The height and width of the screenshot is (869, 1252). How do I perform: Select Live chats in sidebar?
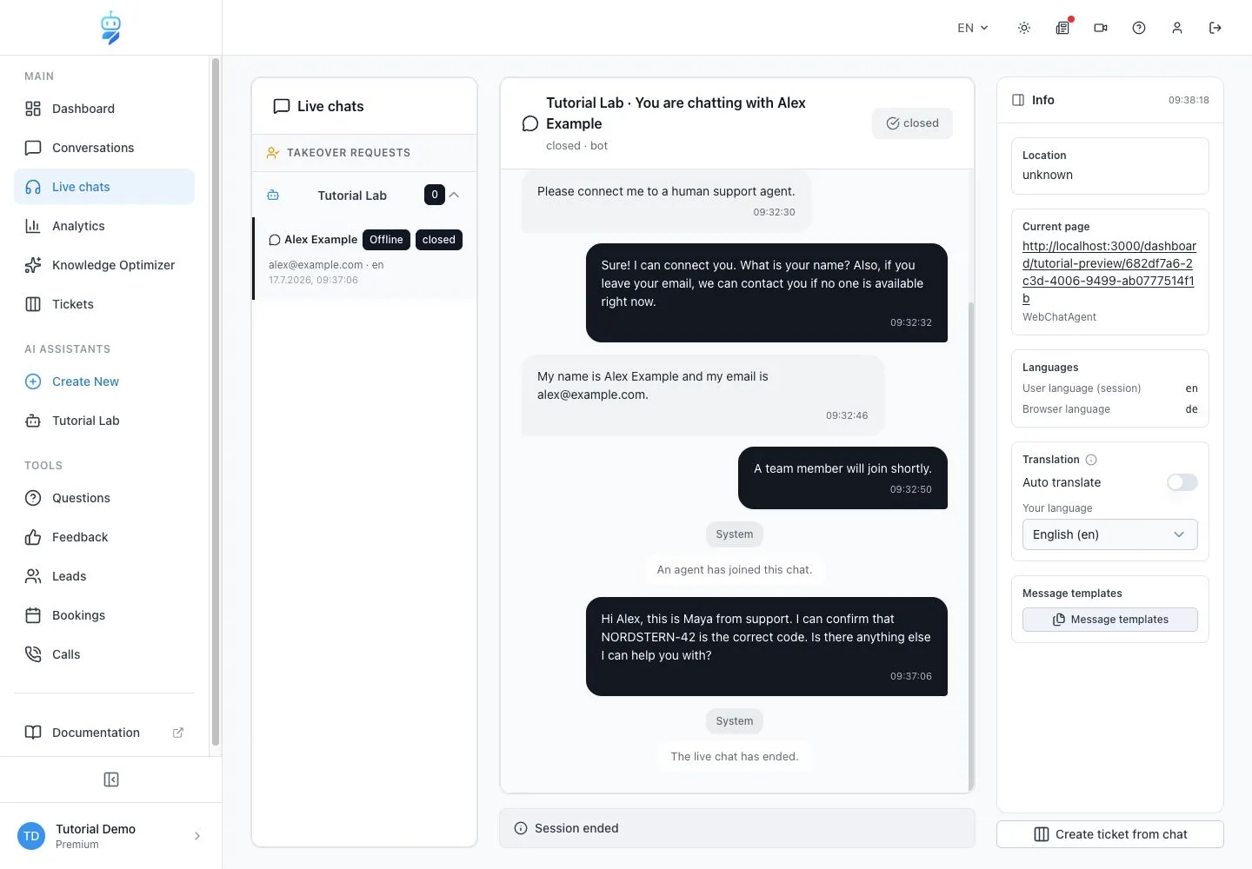pyautogui.click(x=104, y=187)
